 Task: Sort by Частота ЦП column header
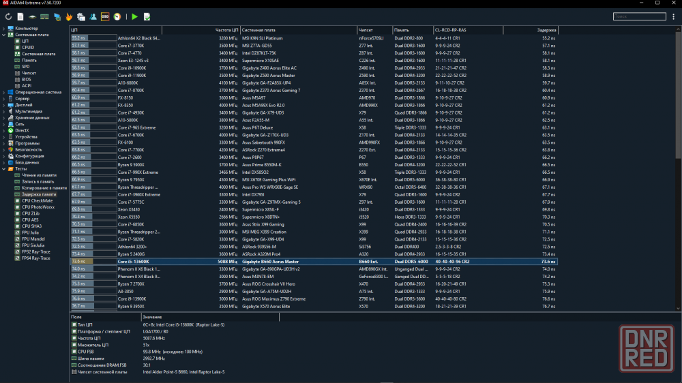tap(201, 30)
